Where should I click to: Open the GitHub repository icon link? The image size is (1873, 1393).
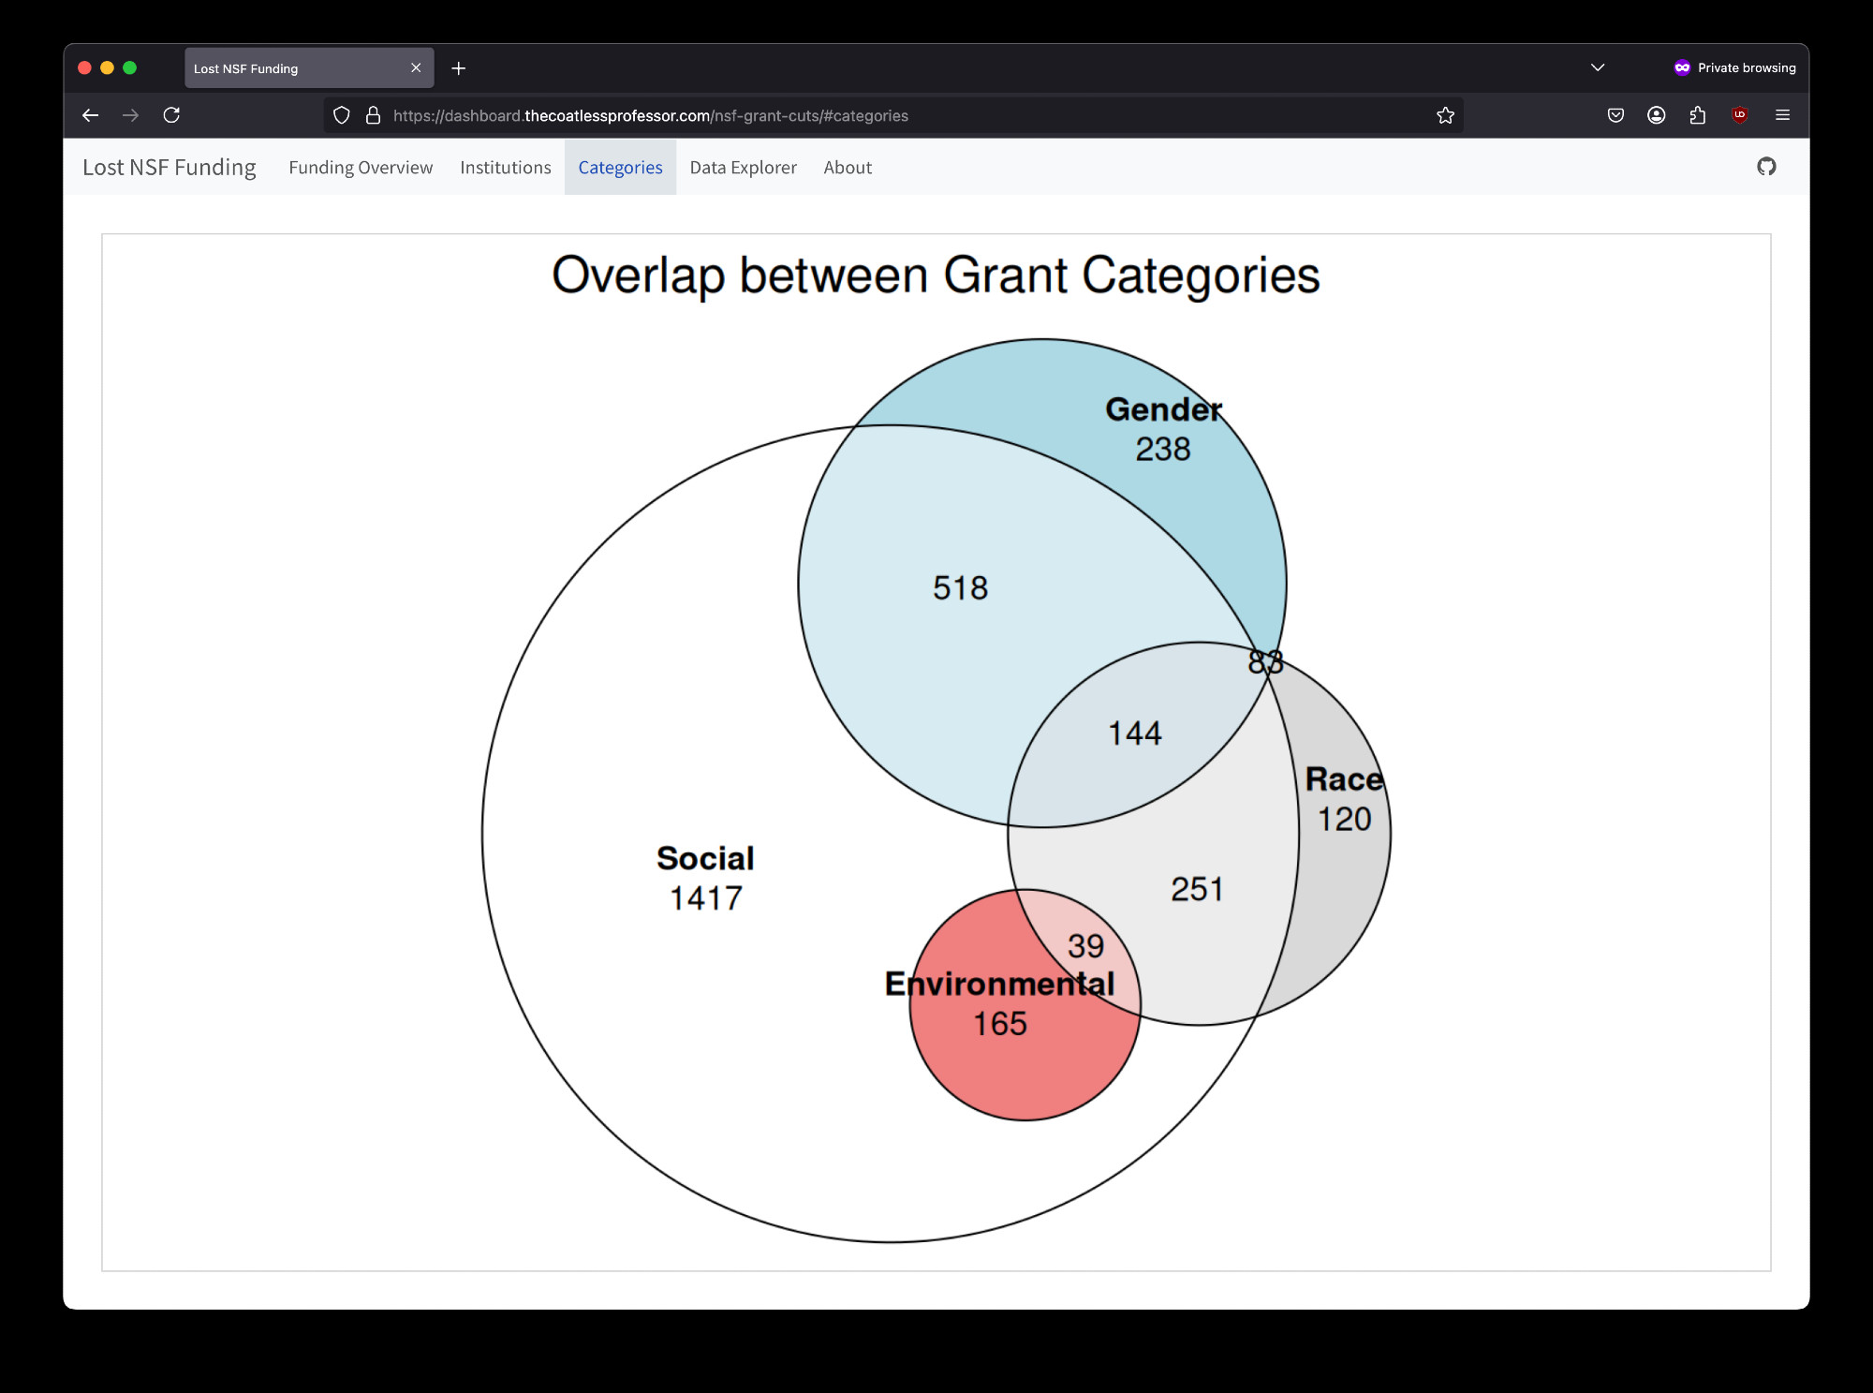click(1766, 167)
